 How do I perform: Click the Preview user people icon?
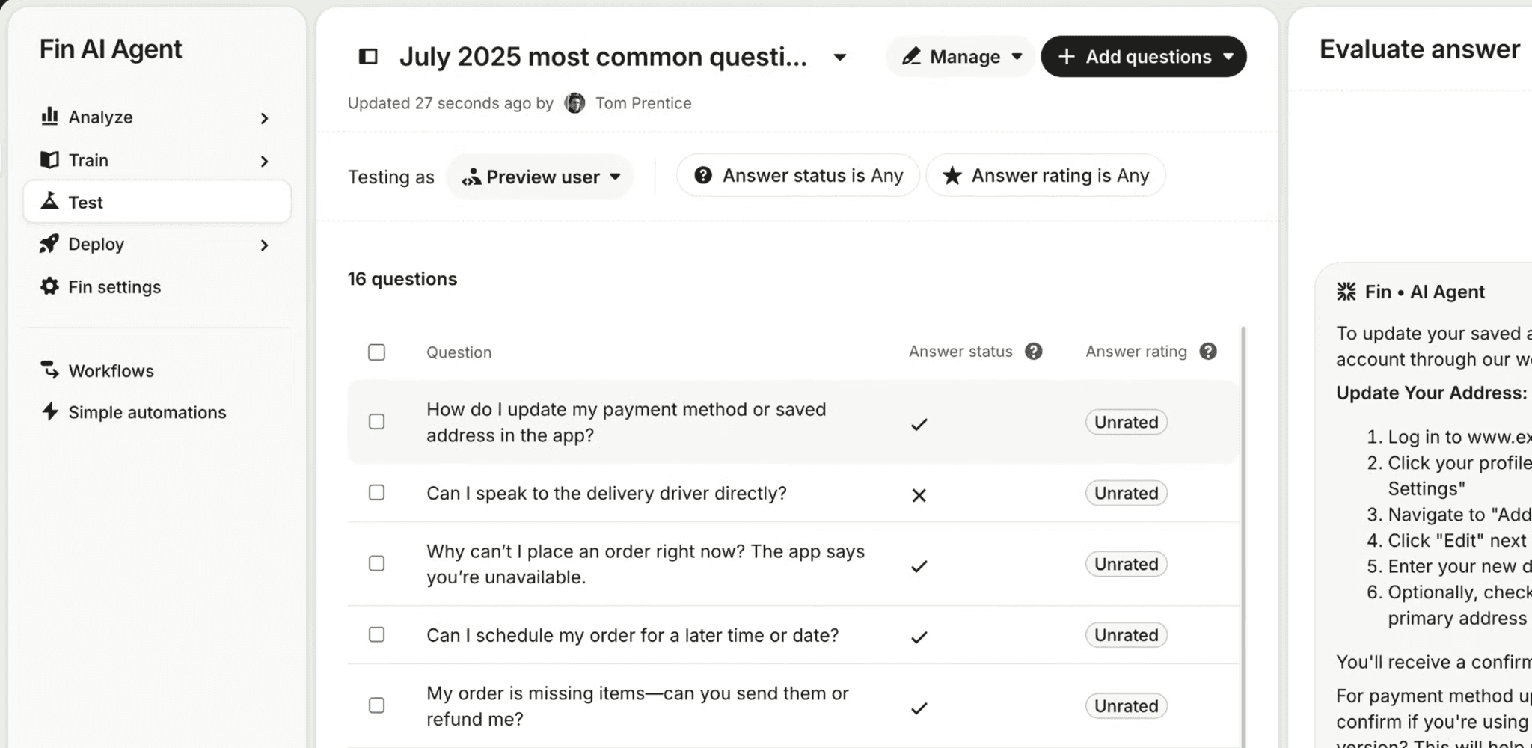click(x=471, y=177)
